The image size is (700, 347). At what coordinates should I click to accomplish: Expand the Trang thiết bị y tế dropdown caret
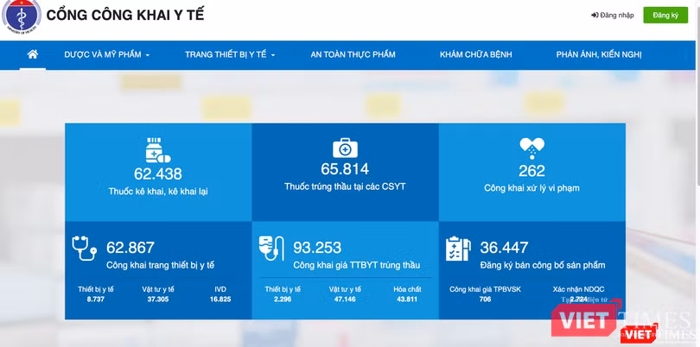[x=273, y=55]
